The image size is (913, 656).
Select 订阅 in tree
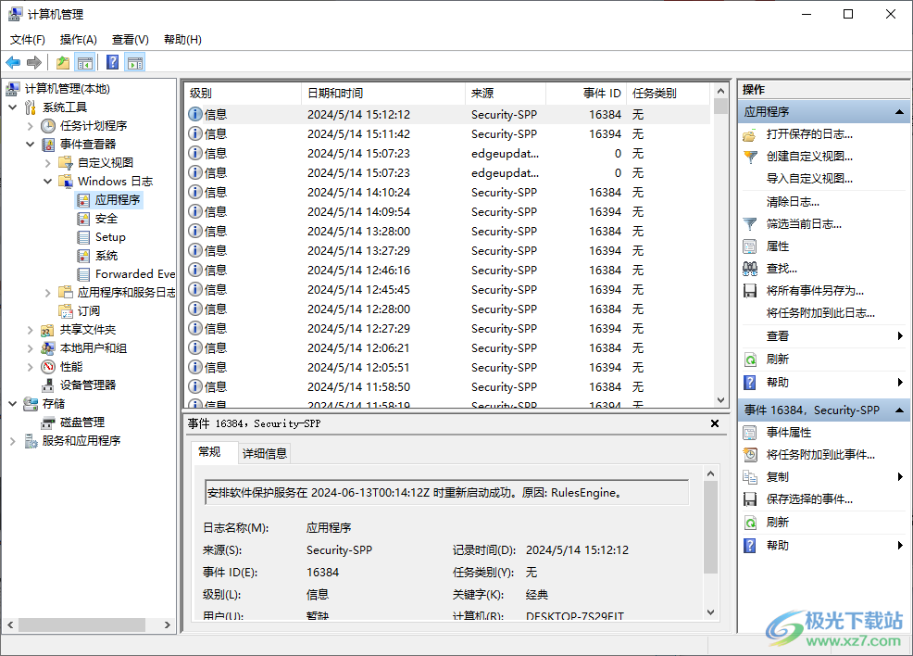click(x=89, y=311)
